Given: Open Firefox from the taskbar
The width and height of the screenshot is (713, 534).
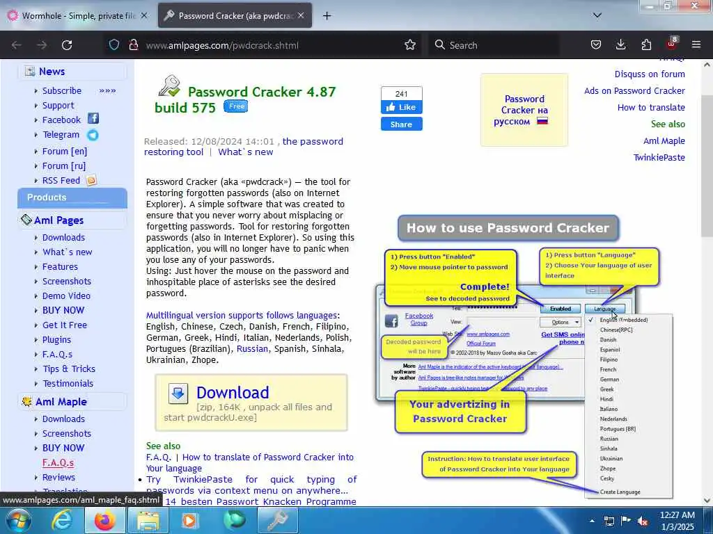Looking at the screenshot, I should click(x=104, y=520).
